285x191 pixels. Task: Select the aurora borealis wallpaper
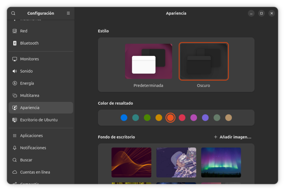221,162
